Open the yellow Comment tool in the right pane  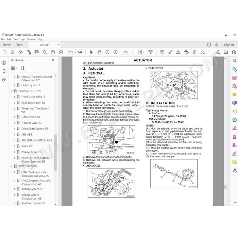(x=235, y=95)
